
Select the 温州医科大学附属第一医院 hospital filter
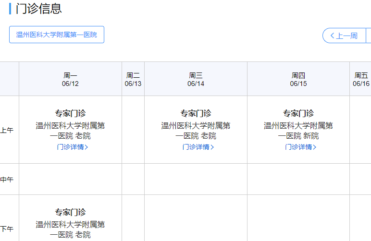coord(57,35)
